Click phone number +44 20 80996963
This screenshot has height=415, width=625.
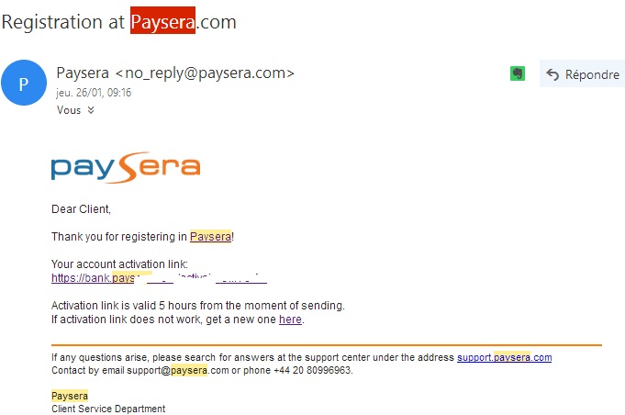tap(312, 370)
